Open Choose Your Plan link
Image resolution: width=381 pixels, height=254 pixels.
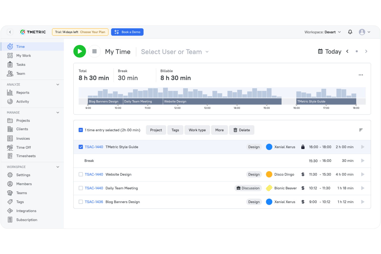[93, 32]
